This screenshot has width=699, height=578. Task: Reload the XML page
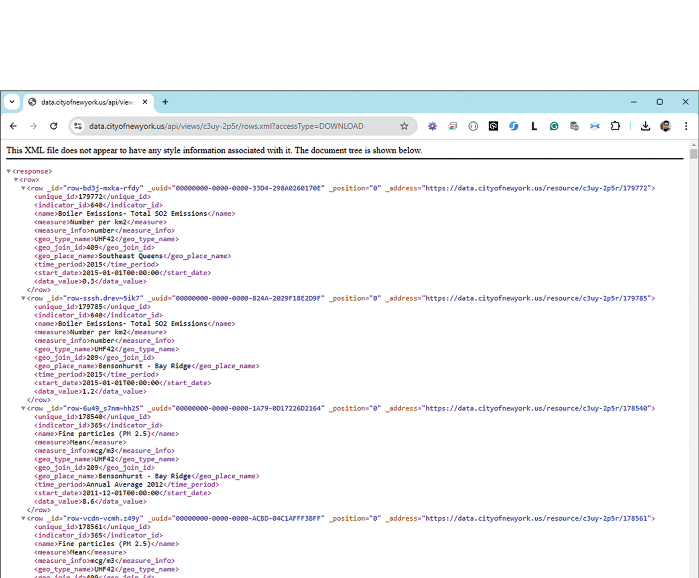(x=53, y=126)
